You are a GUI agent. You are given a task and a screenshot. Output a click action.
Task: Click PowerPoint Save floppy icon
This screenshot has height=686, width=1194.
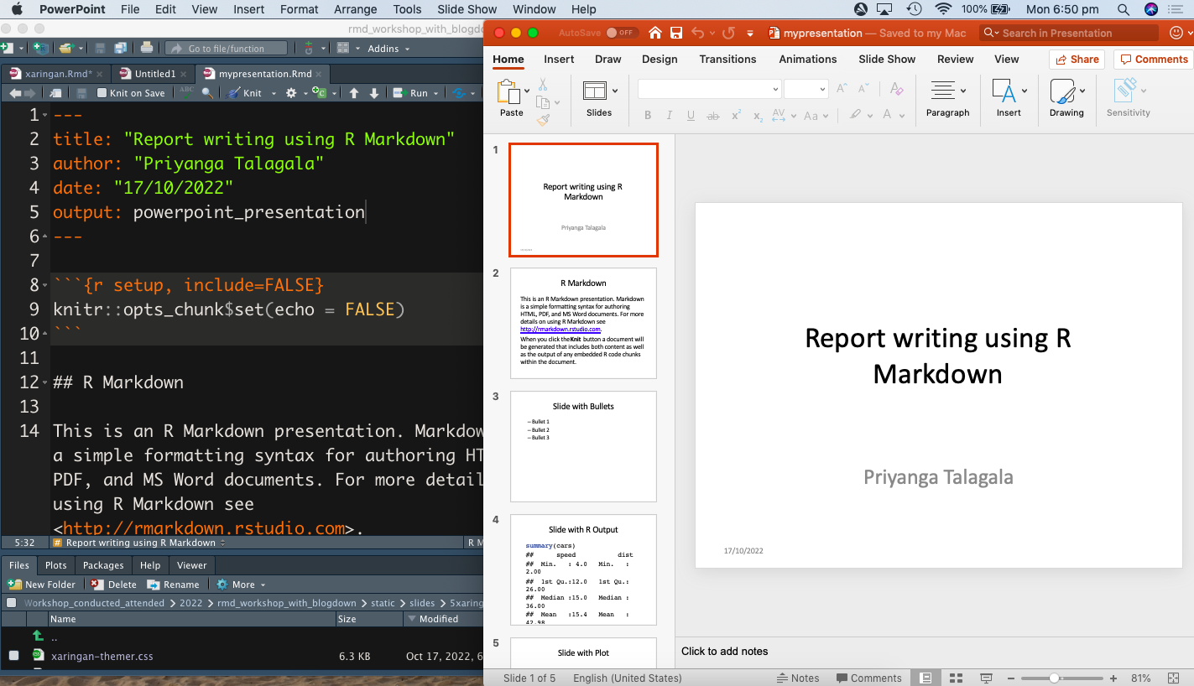pyautogui.click(x=676, y=33)
